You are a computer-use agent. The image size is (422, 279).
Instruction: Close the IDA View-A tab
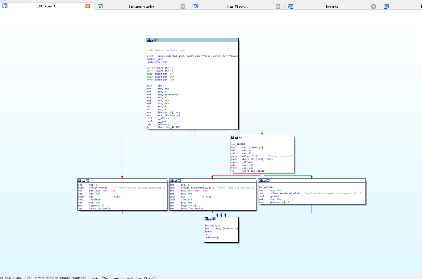[88, 6]
